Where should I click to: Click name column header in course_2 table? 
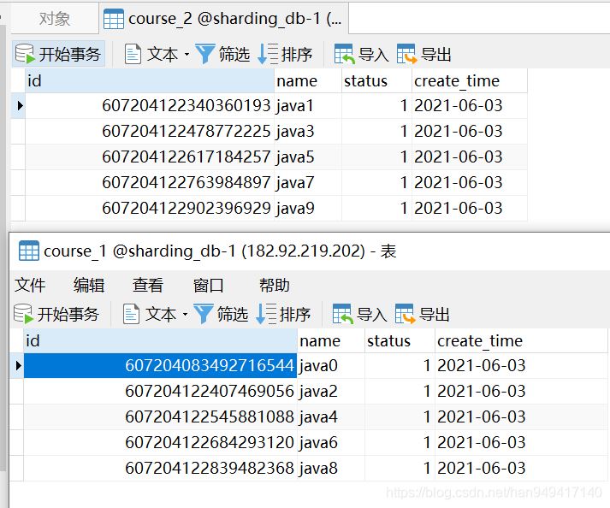point(308,81)
